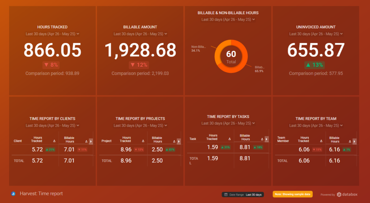Click the 87% increase badge in Projects table
The height and width of the screenshot is (203, 370).
point(170,149)
